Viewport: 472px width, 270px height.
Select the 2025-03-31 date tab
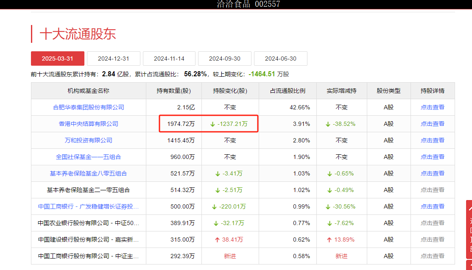pos(58,58)
